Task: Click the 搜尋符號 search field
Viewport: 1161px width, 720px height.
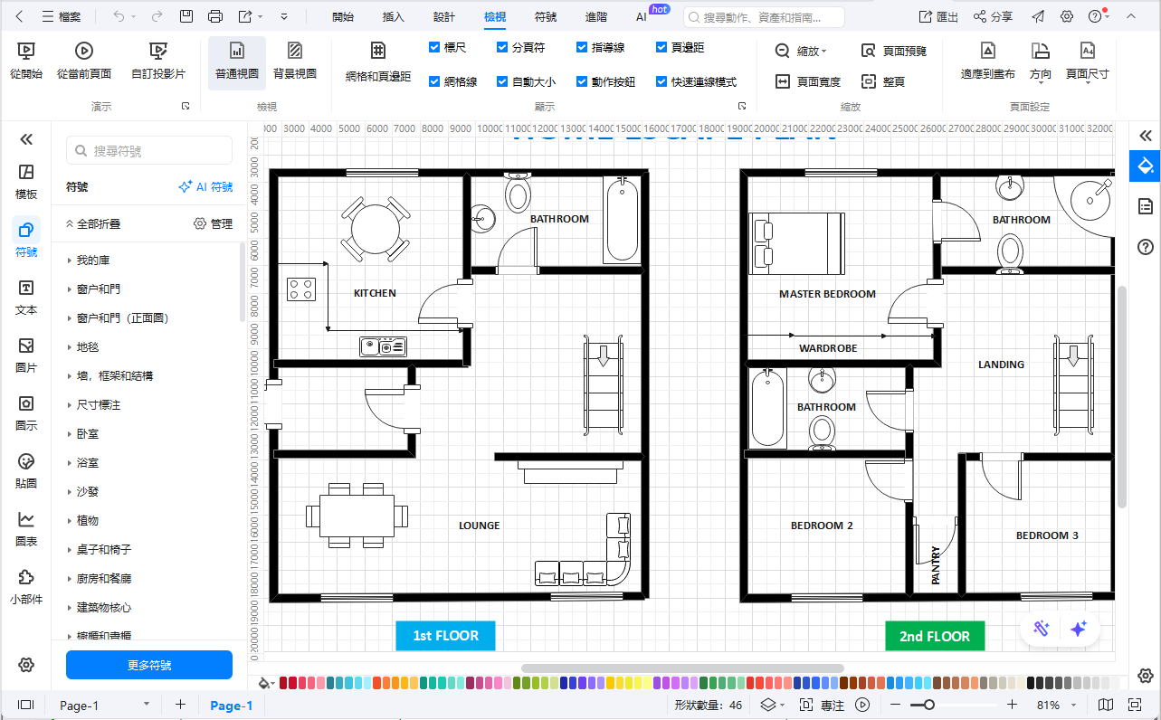Action: click(149, 151)
